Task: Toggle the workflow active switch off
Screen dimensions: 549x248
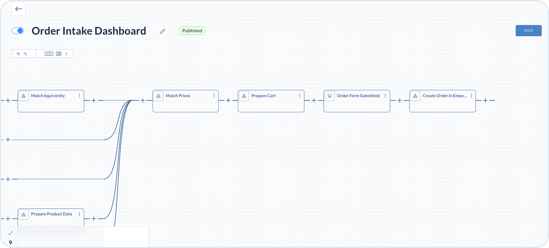Action: [18, 31]
